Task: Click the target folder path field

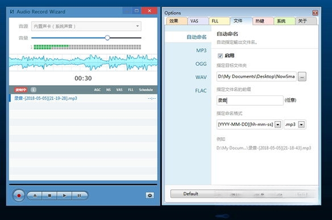Action: (x=256, y=77)
